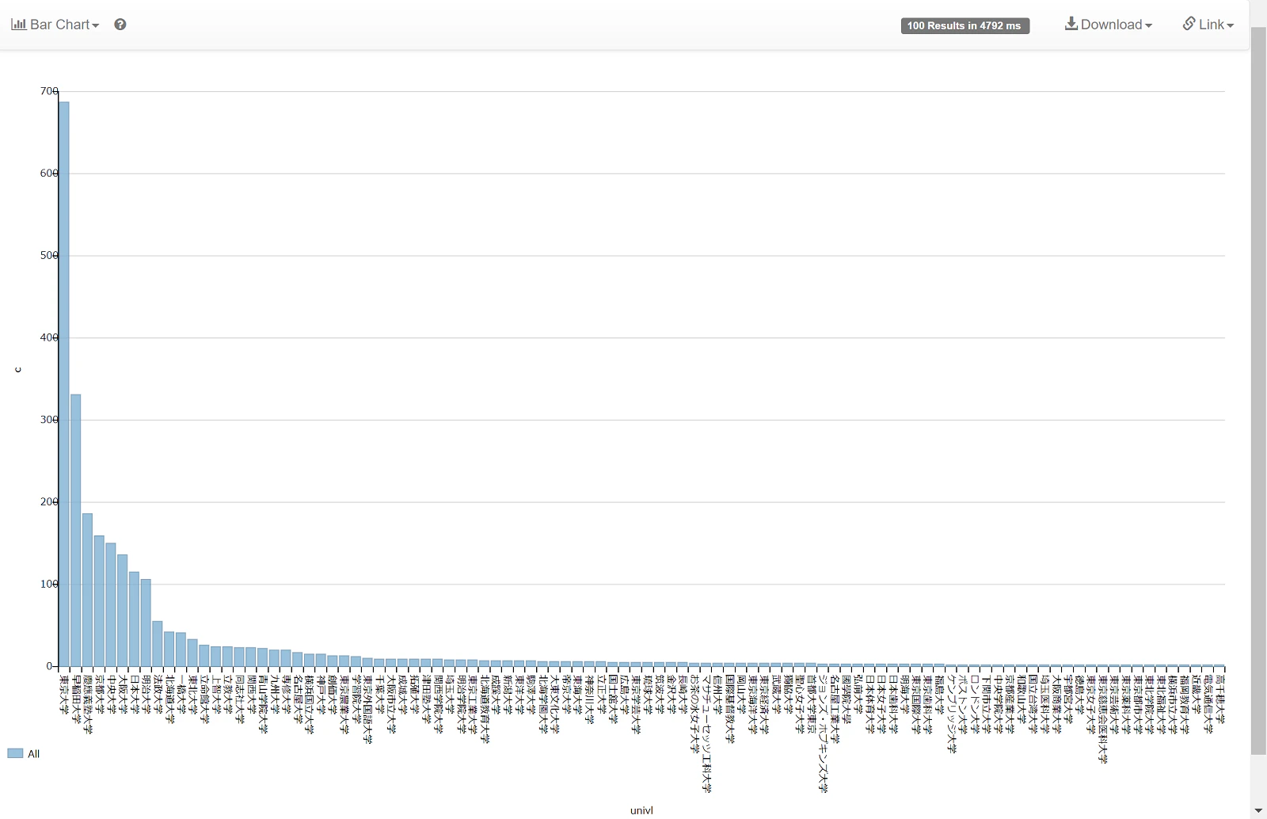Viewport: 1267px width, 819px height.
Task: Click the 北海道教育大学 axis label
Action: (x=485, y=709)
